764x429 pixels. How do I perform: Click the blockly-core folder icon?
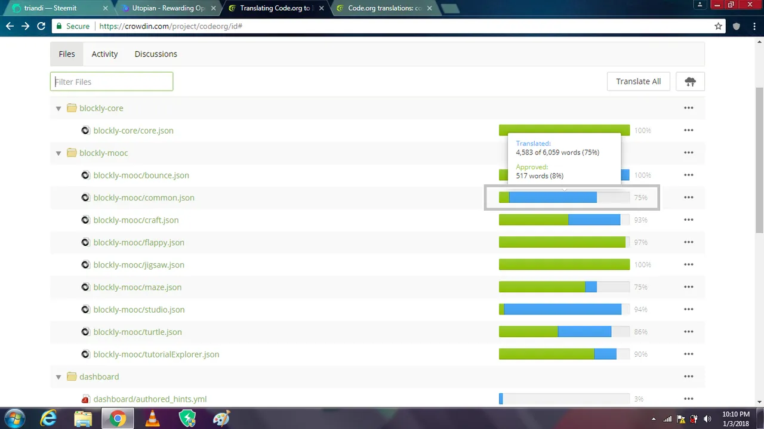point(72,108)
